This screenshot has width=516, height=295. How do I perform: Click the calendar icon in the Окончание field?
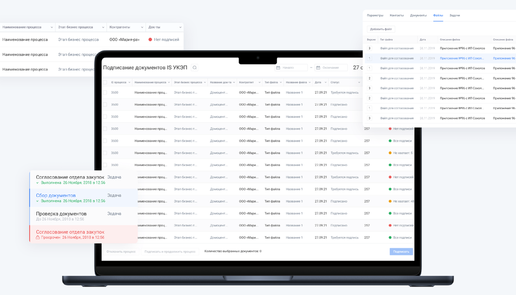tap(318, 68)
